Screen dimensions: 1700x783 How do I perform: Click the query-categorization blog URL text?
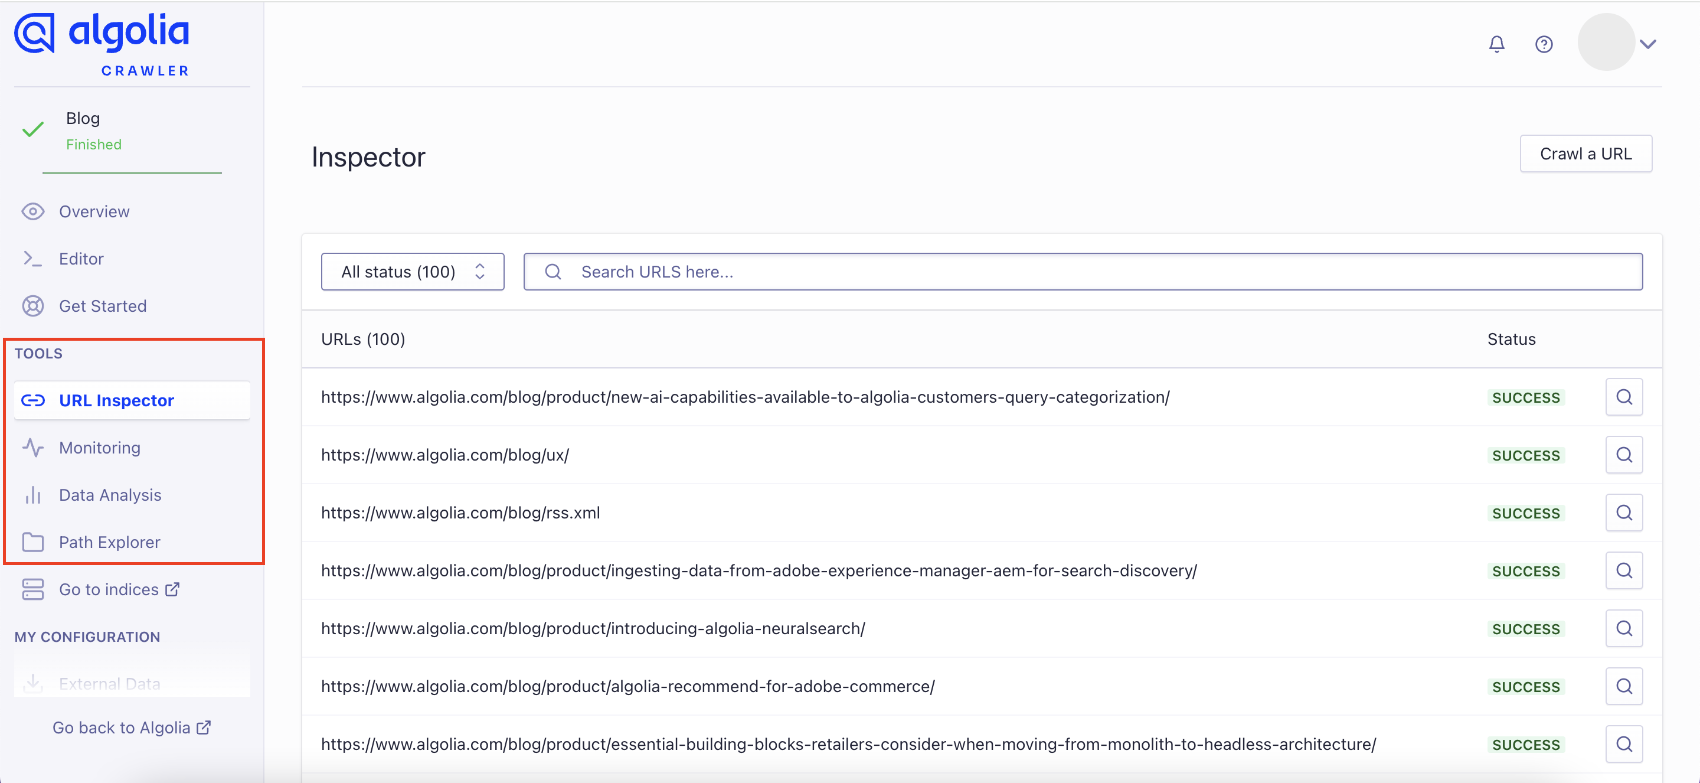745,397
